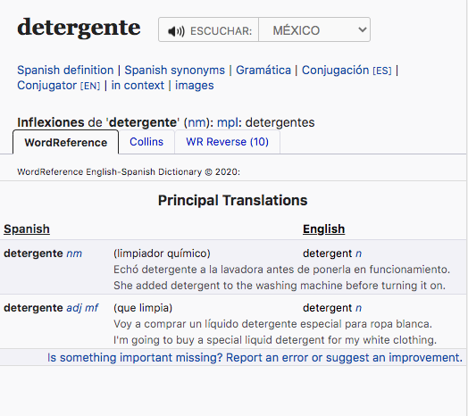The height and width of the screenshot is (416, 468).
Task: Click the Spanish column header
Action: point(27,229)
